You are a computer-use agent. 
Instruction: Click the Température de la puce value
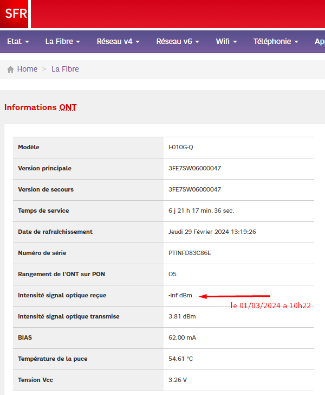tap(181, 359)
